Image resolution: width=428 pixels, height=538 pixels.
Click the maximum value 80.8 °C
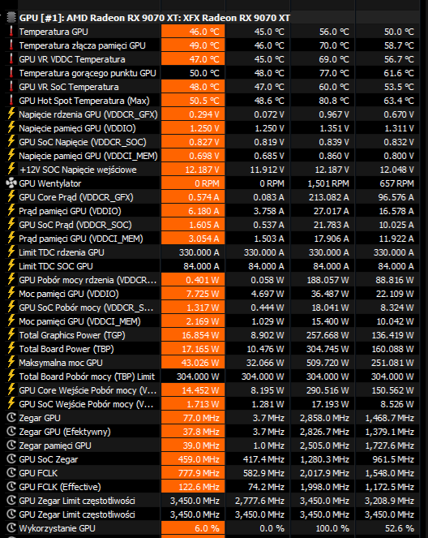(334, 101)
